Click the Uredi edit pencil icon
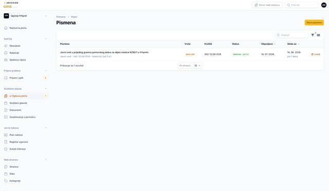 pos(312,54)
